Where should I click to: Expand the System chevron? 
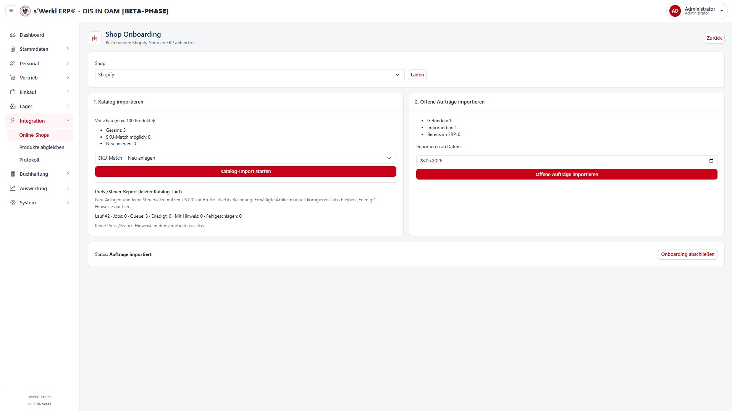pyautogui.click(x=68, y=202)
